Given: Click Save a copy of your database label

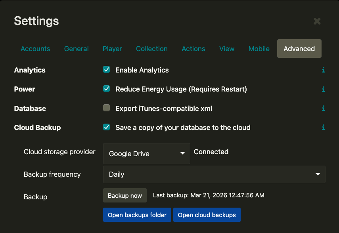Looking at the screenshot, I should click(x=183, y=128).
